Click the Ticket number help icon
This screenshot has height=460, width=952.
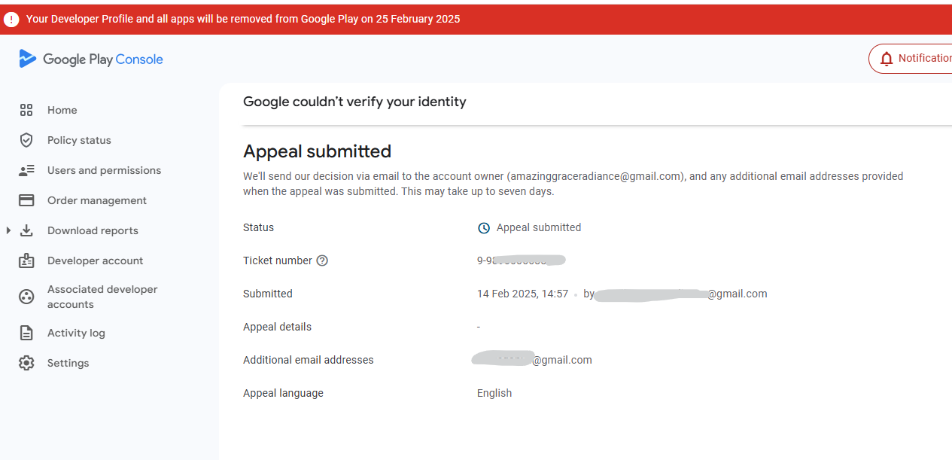tap(322, 260)
